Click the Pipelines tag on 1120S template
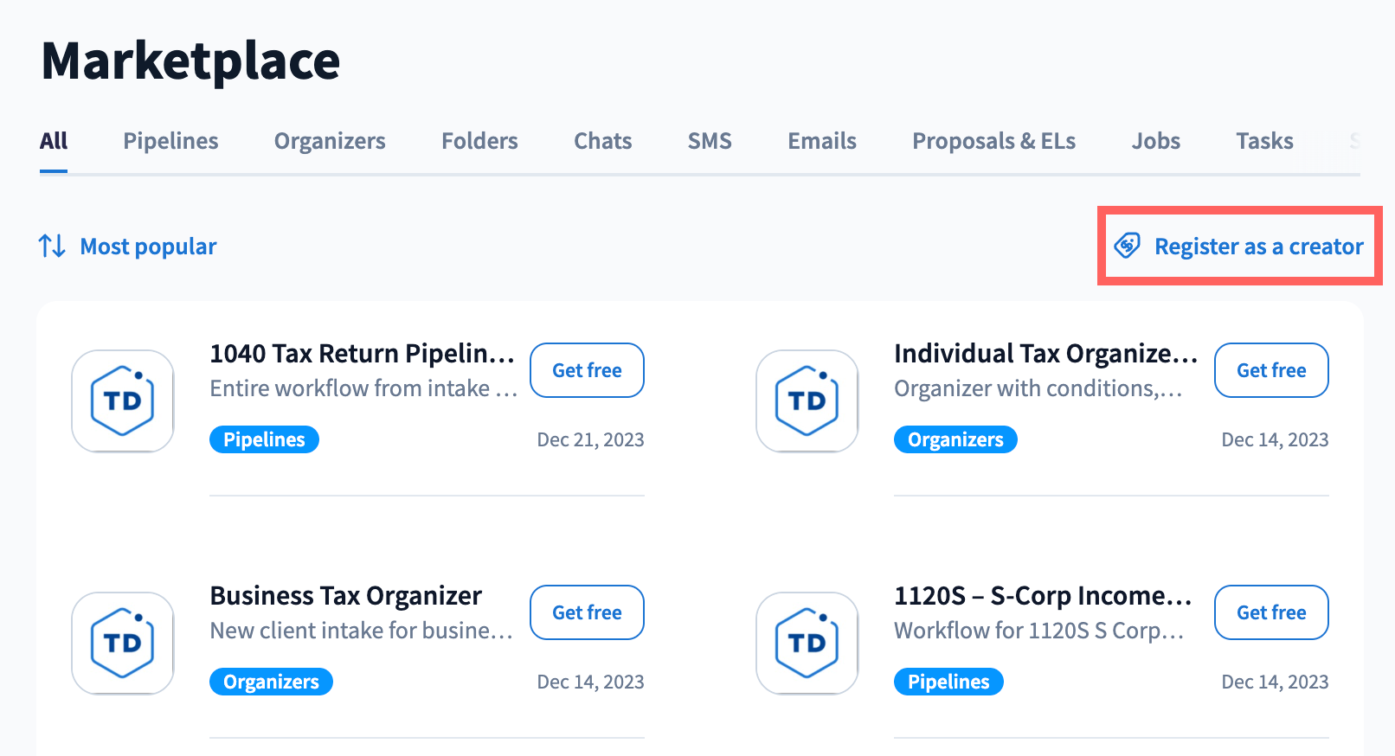 pos(948,682)
